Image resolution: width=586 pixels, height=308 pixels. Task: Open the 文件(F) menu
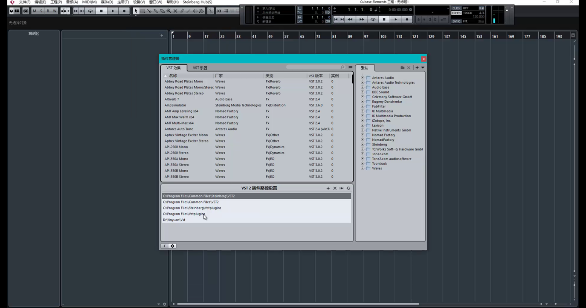(25, 2)
